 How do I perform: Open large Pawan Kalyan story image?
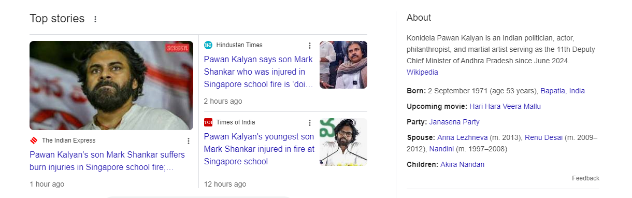tap(111, 86)
